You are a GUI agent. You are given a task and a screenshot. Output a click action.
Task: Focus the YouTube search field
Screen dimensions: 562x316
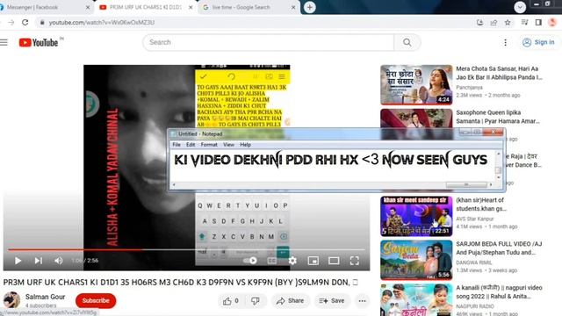[x=269, y=42]
